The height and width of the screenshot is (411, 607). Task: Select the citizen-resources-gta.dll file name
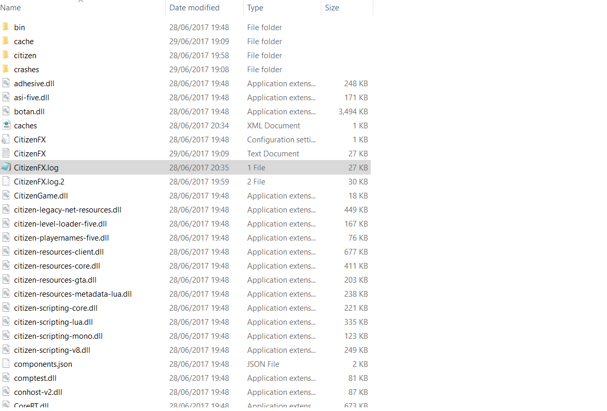tap(55, 280)
